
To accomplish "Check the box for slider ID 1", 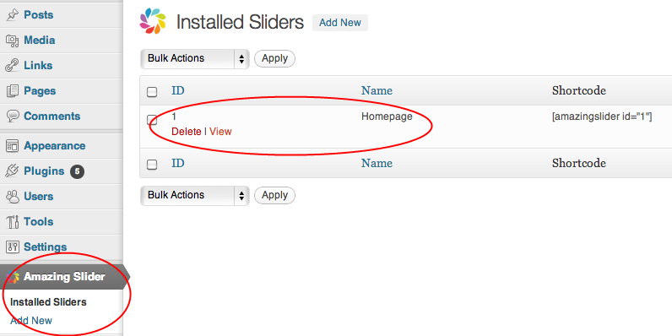I will [x=152, y=120].
